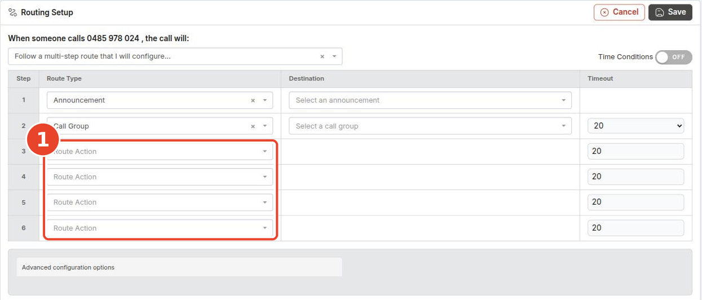Open step 4 Route Action dropdown

pyautogui.click(x=160, y=177)
